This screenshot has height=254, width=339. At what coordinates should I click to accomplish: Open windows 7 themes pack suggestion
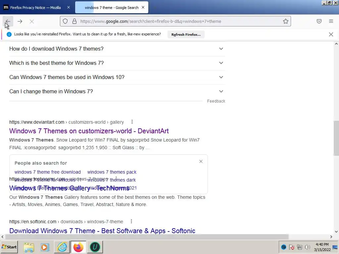[112, 172]
